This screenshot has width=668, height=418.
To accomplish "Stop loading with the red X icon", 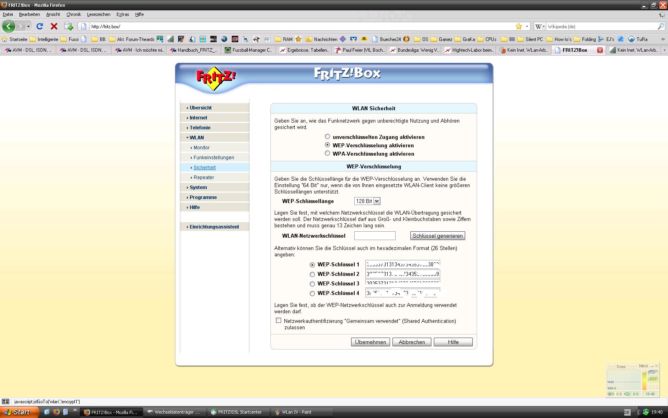I will tap(54, 26).
